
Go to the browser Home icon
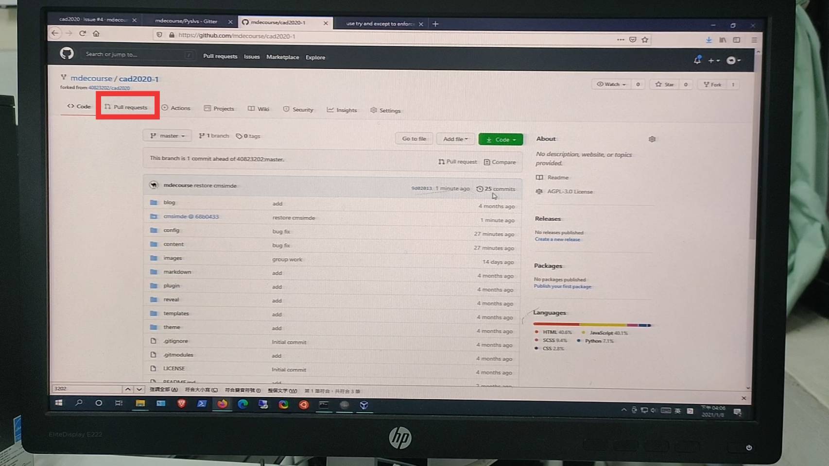pyautogui.click(x=96, y=33)
